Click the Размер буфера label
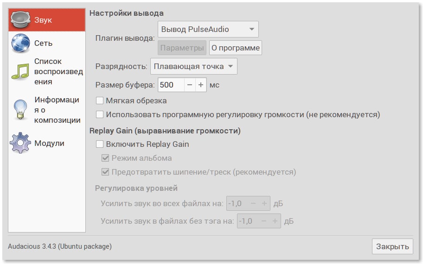The width and height of the screenshot is (423, 264). tap(125, 85)
